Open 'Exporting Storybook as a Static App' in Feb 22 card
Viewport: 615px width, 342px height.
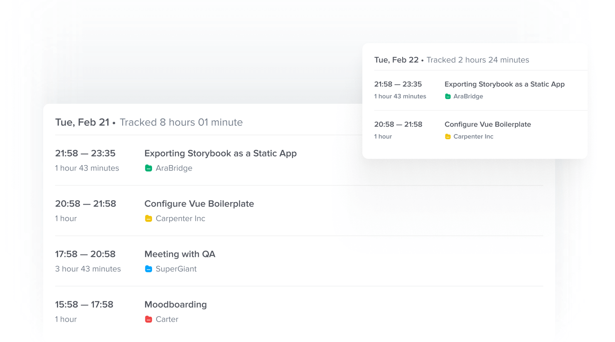pyautogui.click(x=504, y=84)
